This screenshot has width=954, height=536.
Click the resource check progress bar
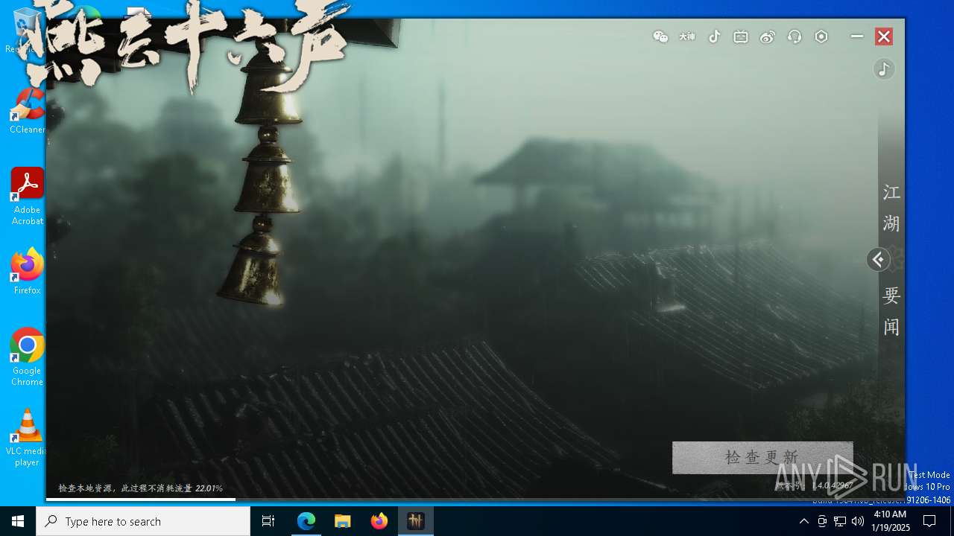[x=476, y=499]
